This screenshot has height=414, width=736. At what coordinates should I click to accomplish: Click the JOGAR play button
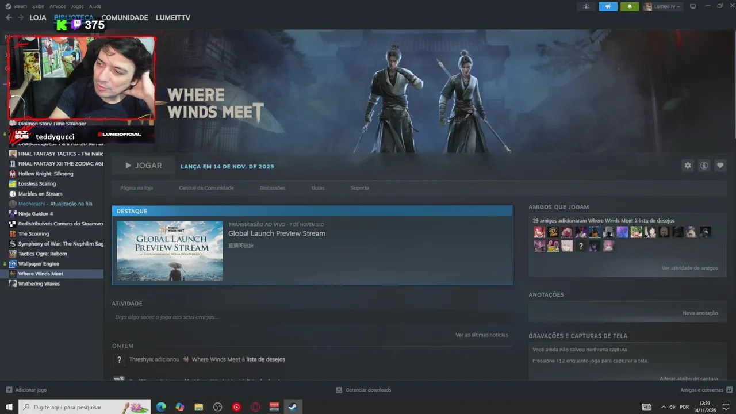point(143,166)
